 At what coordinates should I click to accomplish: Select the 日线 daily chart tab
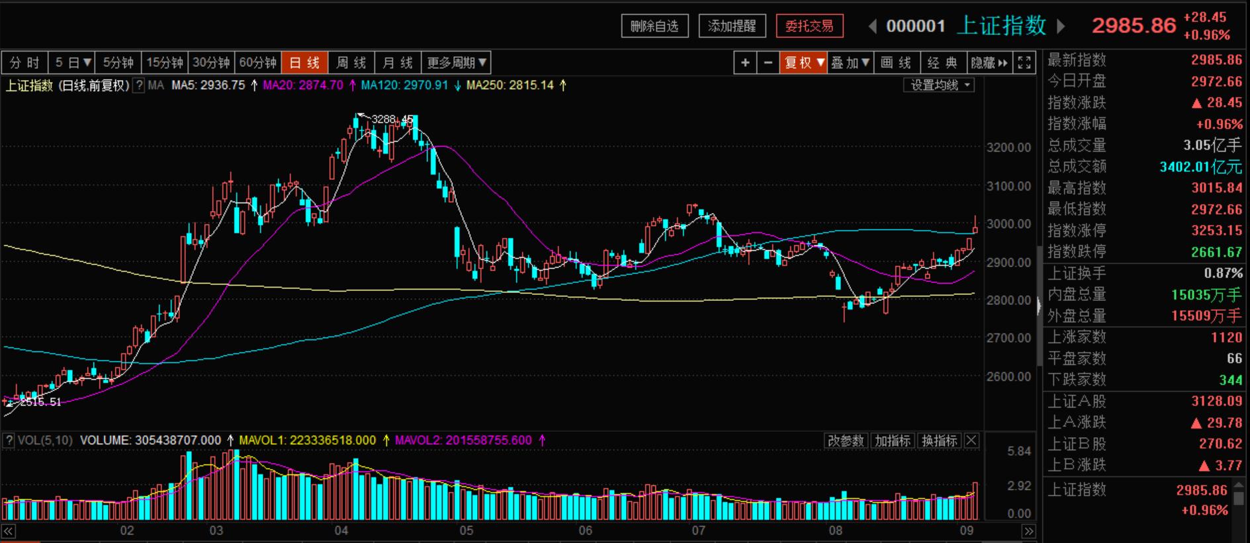[304, 63]
